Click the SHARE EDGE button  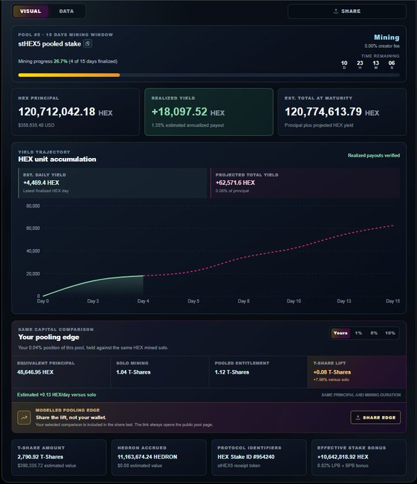point(376,417)
